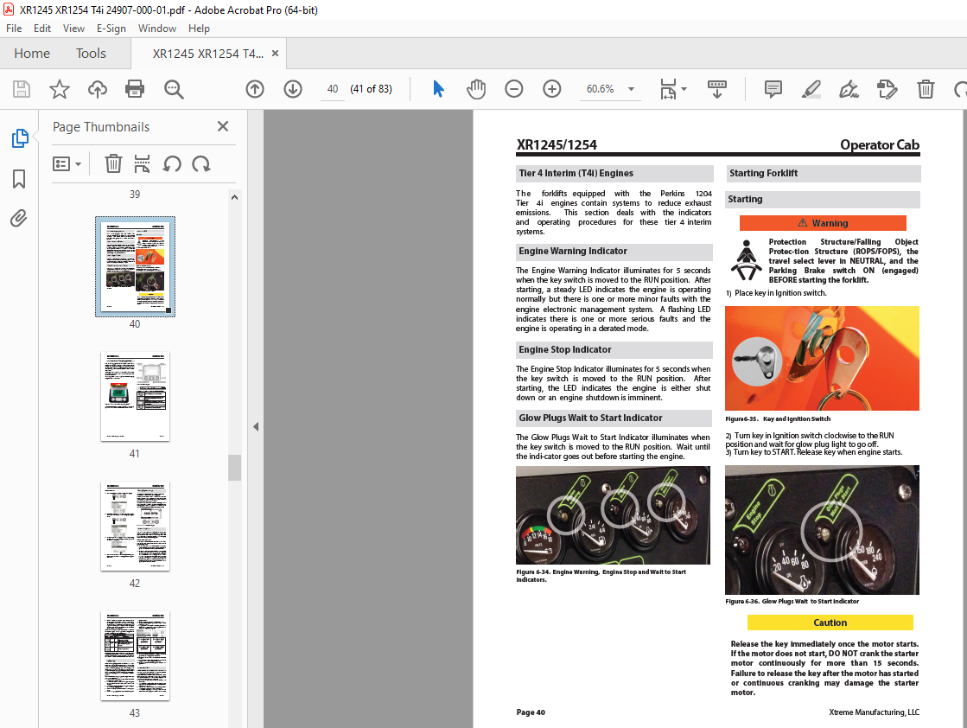Image resolution: width=967 pixels, height=728 pixels.
Task: Click the Figure 6-36 glow plugs gauge image
Action: tap(822, 530)
